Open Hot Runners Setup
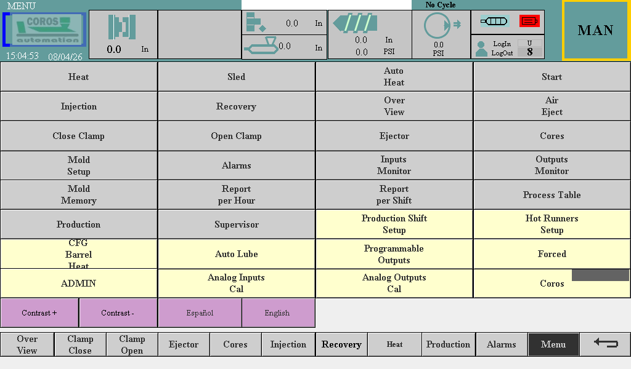Viewport: 631px width, 369px height. [552, 224]
